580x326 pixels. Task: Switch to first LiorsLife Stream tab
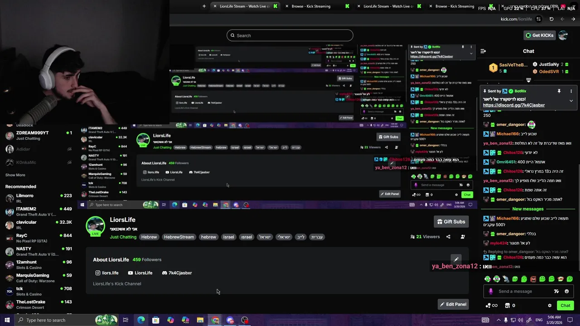tap(245, 6)
